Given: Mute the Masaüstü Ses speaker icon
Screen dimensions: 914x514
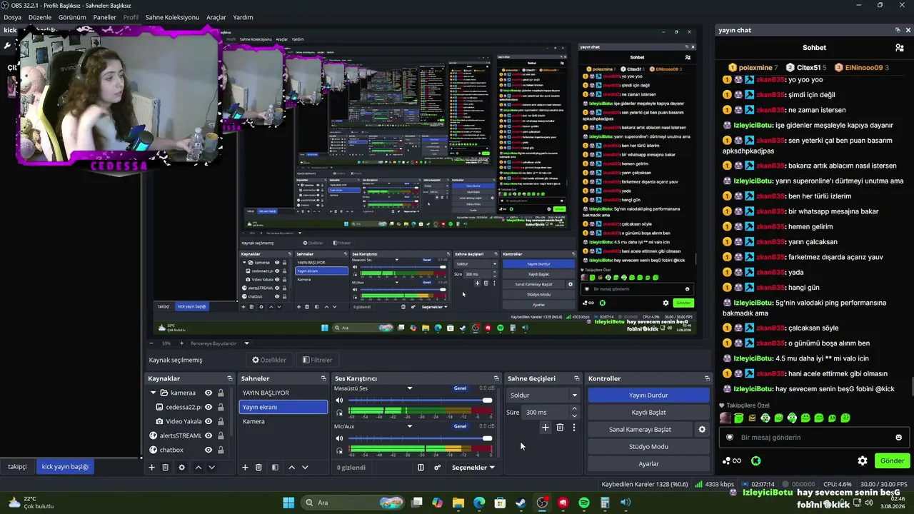Looking at the screenshot, I should click(339, 400).
